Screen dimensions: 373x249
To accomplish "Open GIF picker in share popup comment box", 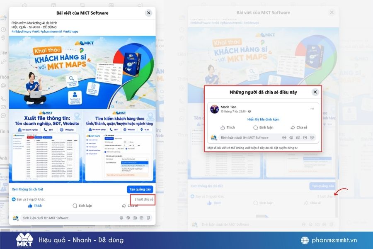I will (x=305, y=137).
